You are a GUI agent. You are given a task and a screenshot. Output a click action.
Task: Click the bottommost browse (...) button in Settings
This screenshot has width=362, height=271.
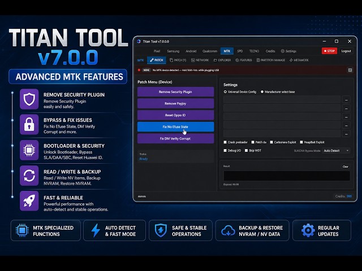(x=346, y=134)
